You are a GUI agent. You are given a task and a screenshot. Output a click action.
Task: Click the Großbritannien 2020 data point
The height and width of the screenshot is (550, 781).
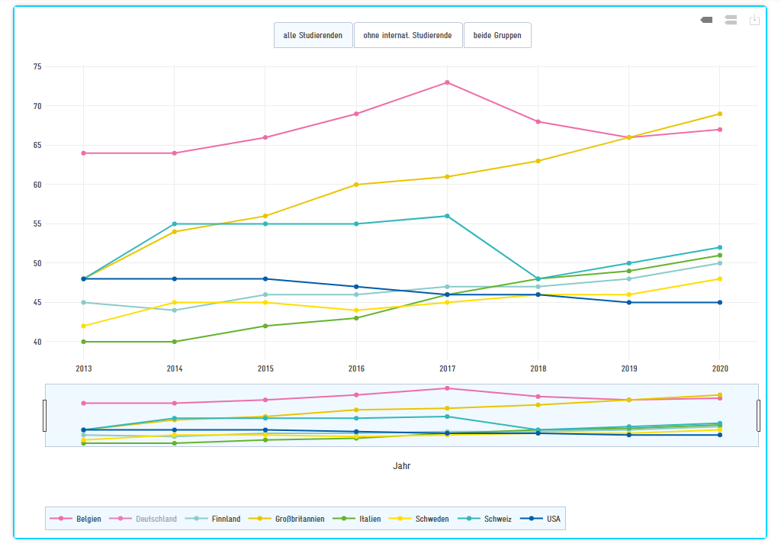coord(719,114)
